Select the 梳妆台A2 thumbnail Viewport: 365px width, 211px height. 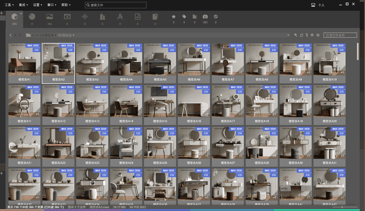coord(58,59)
